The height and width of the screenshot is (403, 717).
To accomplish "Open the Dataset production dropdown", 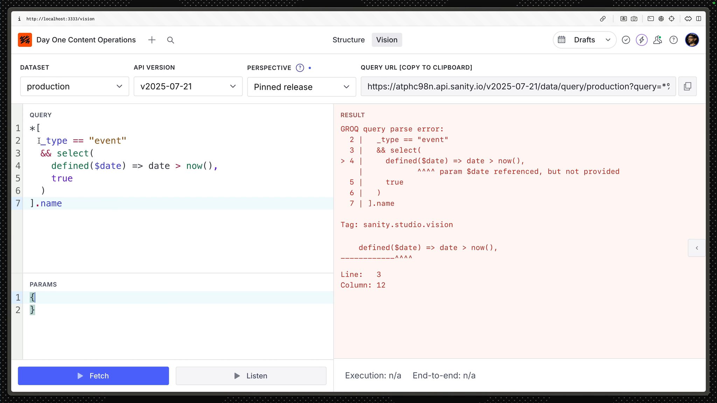I will (x=75, y=86).
